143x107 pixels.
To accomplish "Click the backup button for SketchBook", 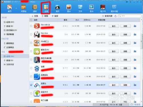I will (x=114, y=26).
